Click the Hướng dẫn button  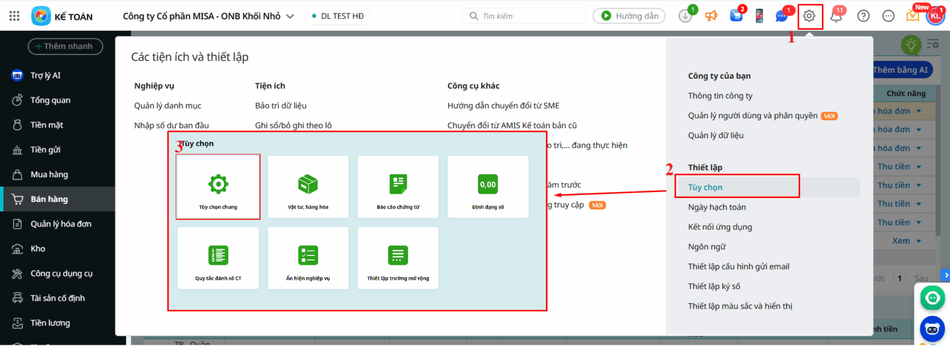(629, 16)
